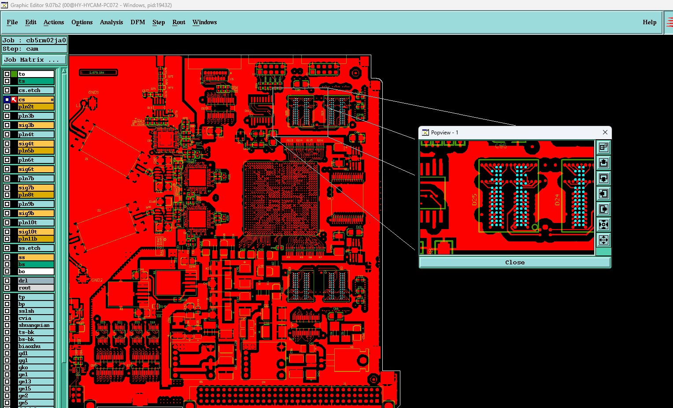The image size is (673, 408).
Task: Click the layer list scroll-up arrow
Action: pyautogui.click(x=64, y=70)
